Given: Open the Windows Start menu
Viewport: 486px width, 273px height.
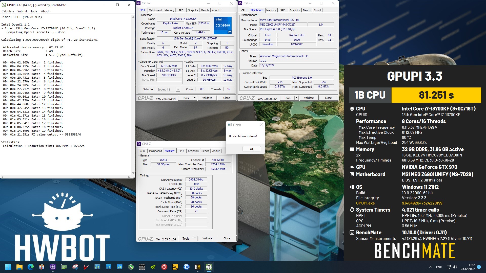Looking at the screenshot, I should pyautogui.click(x=8, y=267).
